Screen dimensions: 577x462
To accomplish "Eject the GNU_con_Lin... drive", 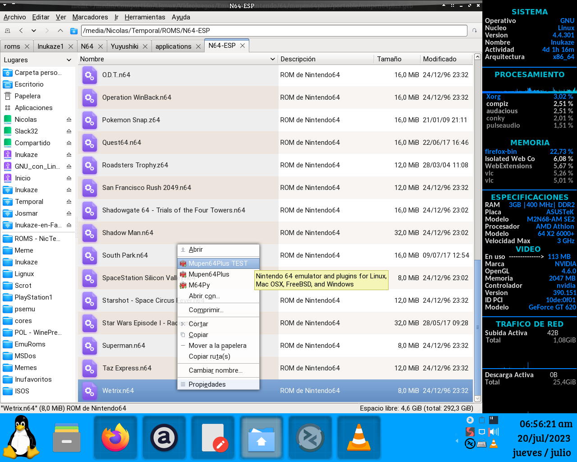I will point(69,166).
